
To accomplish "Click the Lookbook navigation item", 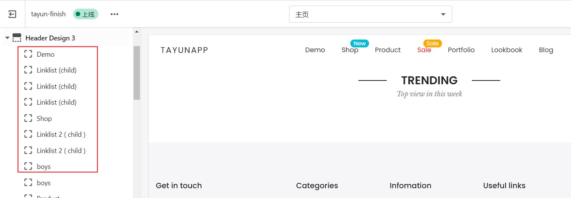I will (507, 50).
